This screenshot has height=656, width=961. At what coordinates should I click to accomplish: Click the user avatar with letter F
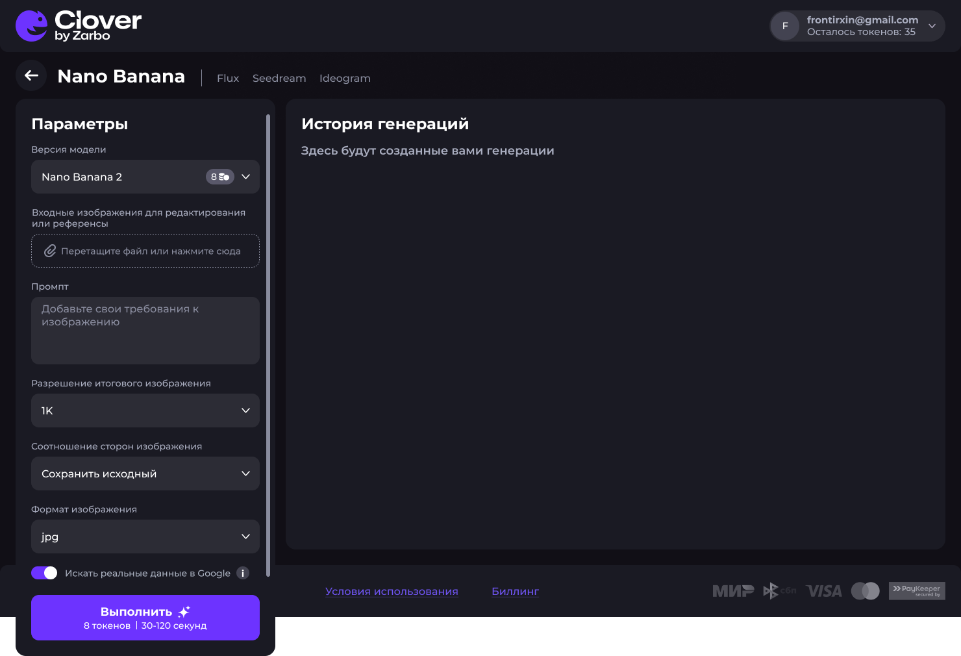785,26
